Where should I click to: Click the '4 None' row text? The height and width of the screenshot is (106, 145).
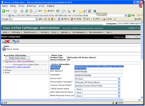[6, 73]
